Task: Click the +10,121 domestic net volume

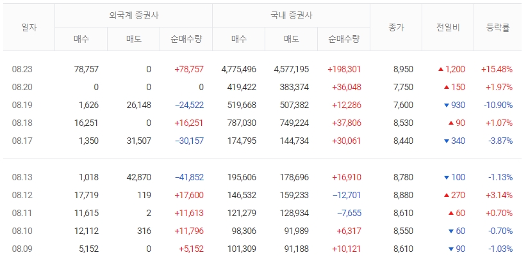Action: (347, 249)
